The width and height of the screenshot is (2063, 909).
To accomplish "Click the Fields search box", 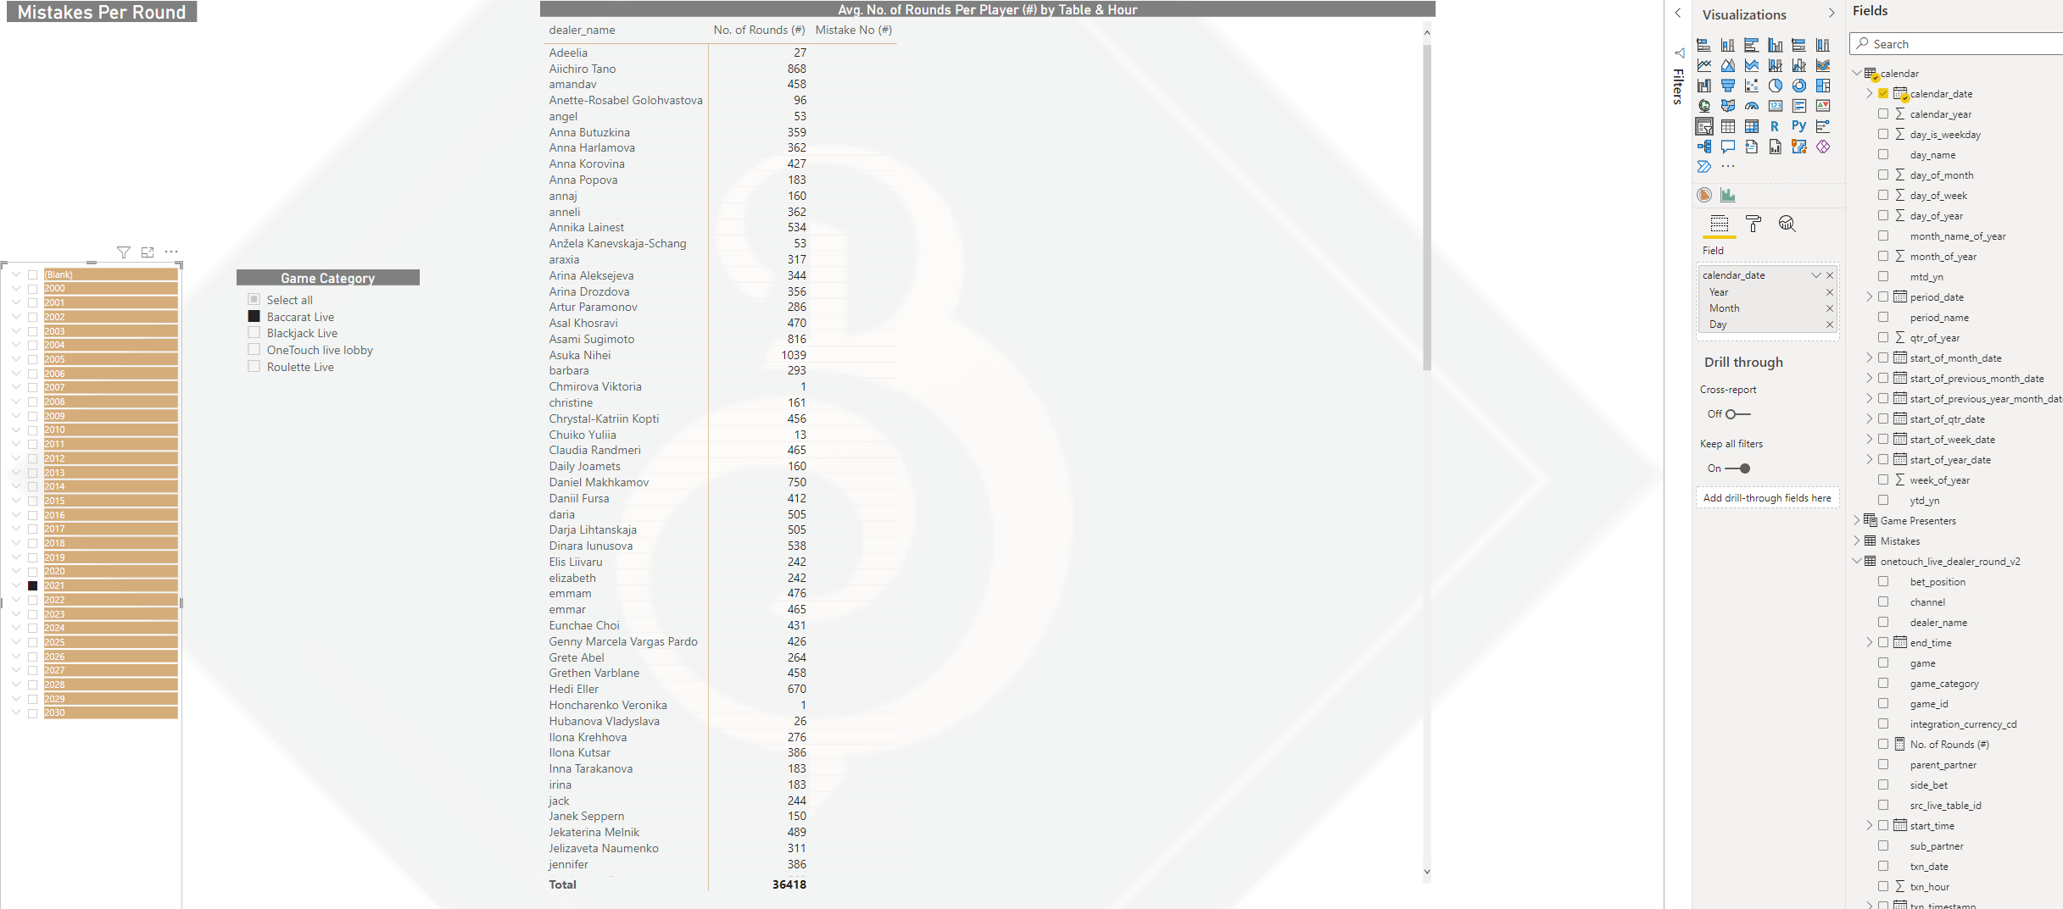I will [1957, 44].
